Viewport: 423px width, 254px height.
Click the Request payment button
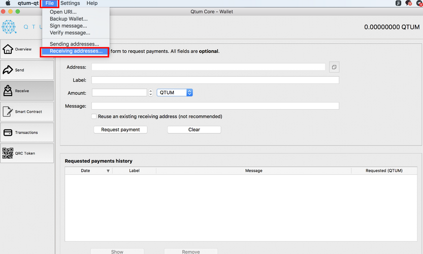(120, 130)
